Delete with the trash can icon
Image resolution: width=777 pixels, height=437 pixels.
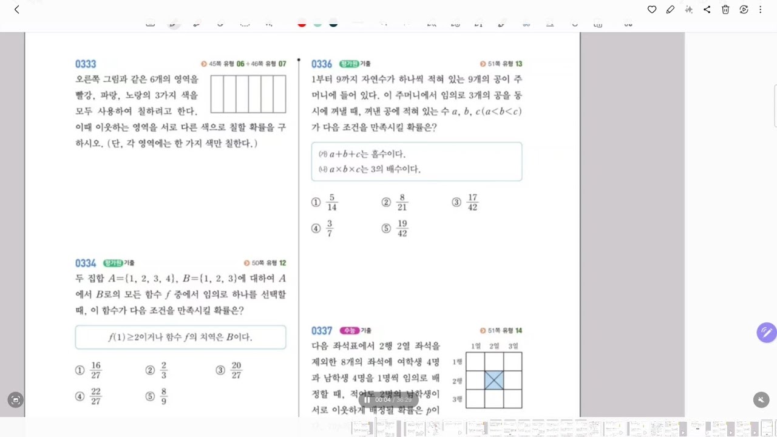(x=725, y=9)
